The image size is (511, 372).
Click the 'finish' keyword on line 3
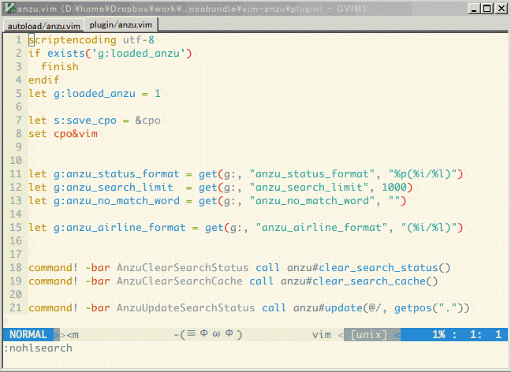click(x=60, y=67)
